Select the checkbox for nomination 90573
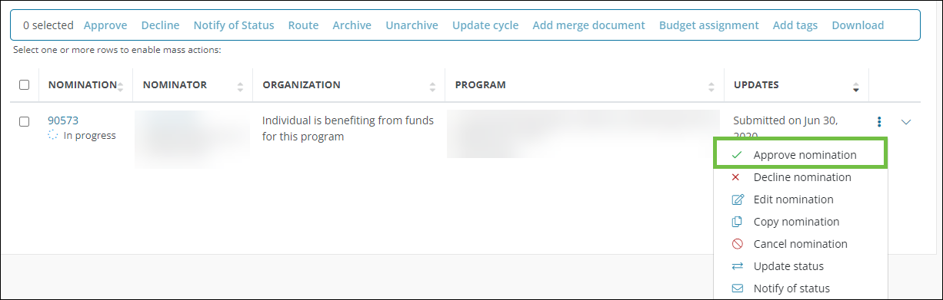The image size is (943, 300). pyautogui.click(x=24, y=121)
